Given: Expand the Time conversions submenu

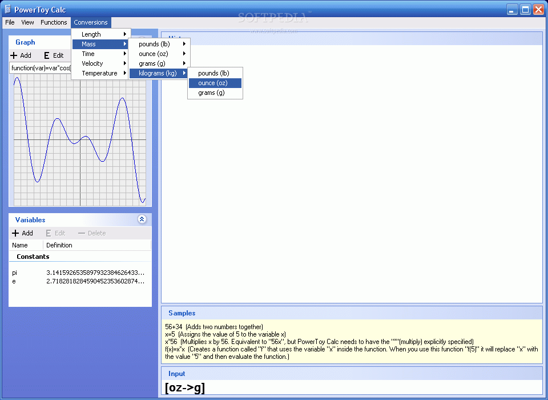Looking at the screenshot, I should pos(100,54).
